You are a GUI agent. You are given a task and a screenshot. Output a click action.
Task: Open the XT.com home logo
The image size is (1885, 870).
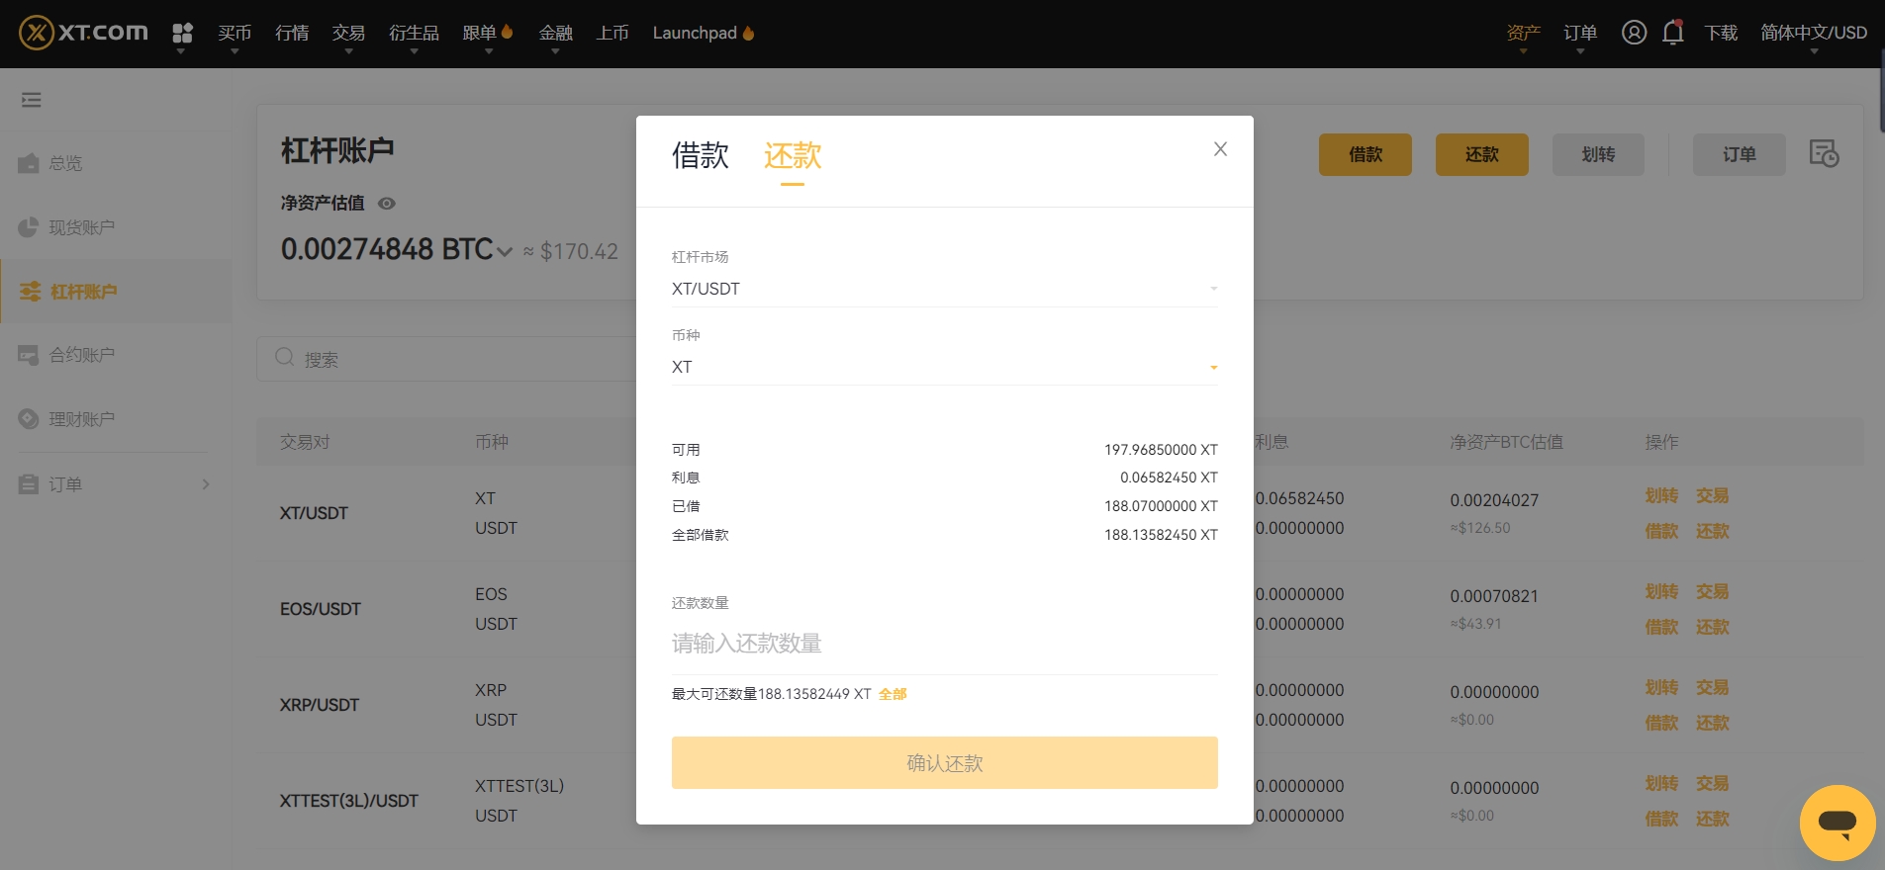83,33
